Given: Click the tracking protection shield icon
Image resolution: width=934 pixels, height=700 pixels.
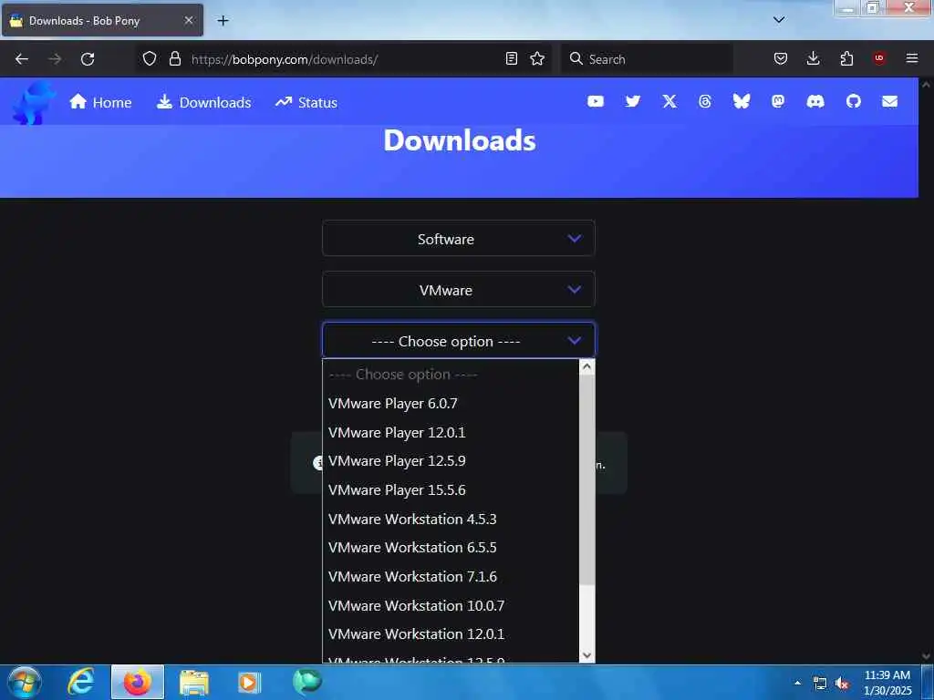Looking at the screenshot, I should pos(150,59).
